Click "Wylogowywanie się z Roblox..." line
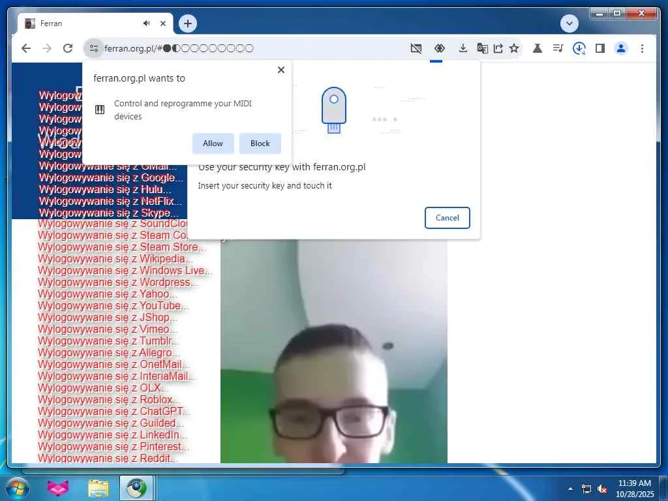Image resolution: width=668 pixels, height=501 pixels. (x=109, y=400)
